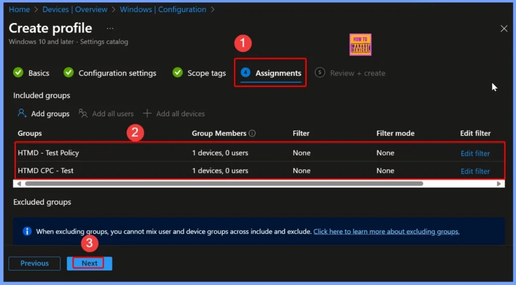Click Home in the breadcrumb
This screenshot has height=285, width=516.
(x=19, y=10)
